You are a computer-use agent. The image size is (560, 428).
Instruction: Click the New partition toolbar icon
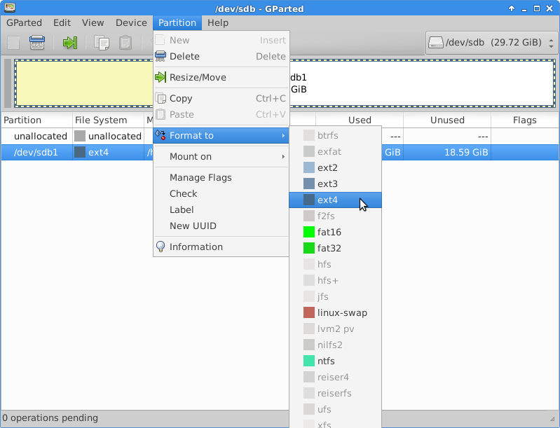click(13, 43)
